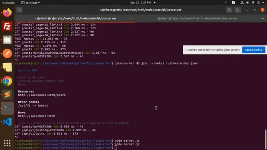Click the '/api/V1 -> /posts' route line
The height and width of the screenshot is (150, 267).
coord(33,105)
